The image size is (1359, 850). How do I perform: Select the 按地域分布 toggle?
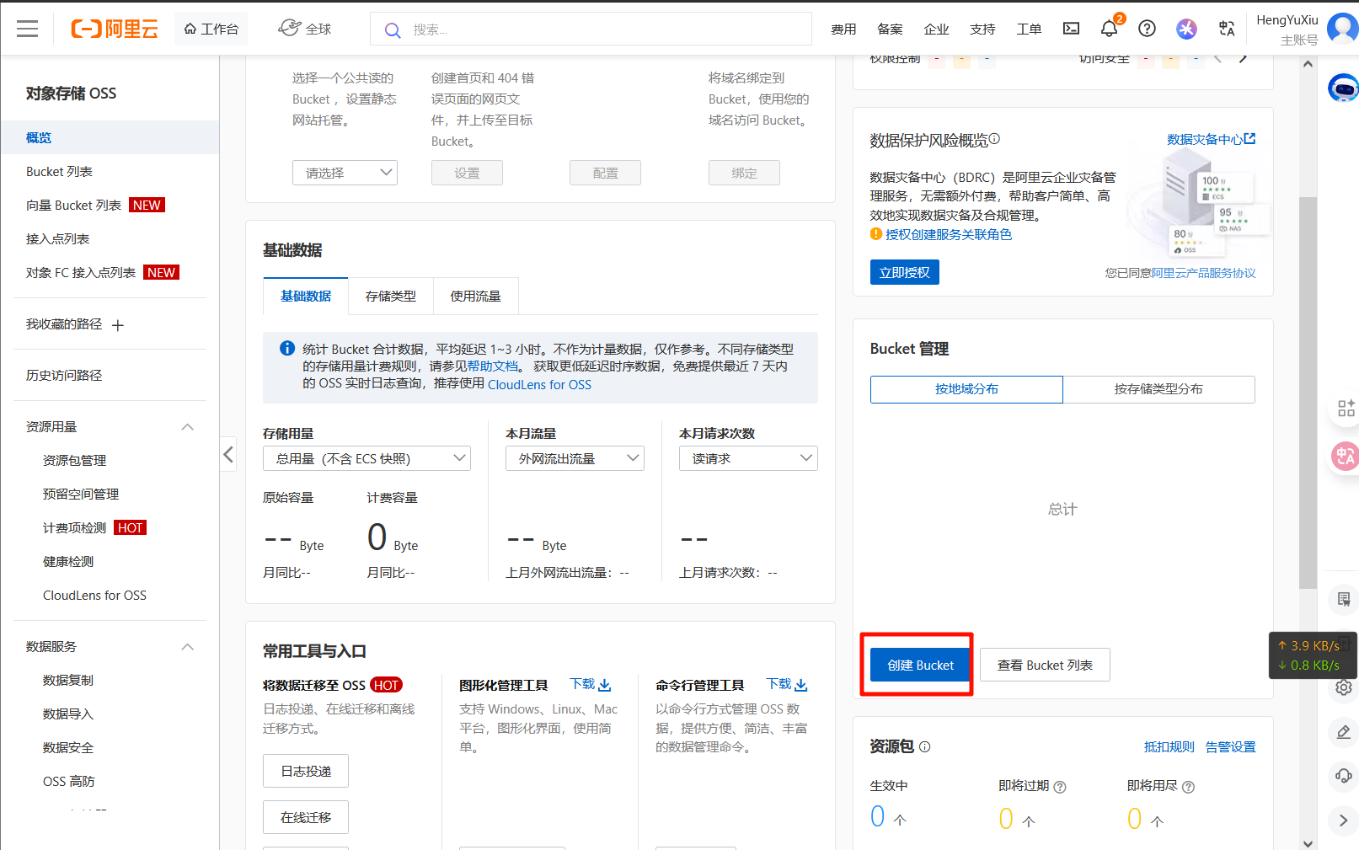pyautogui.click(x=966, y=389)
